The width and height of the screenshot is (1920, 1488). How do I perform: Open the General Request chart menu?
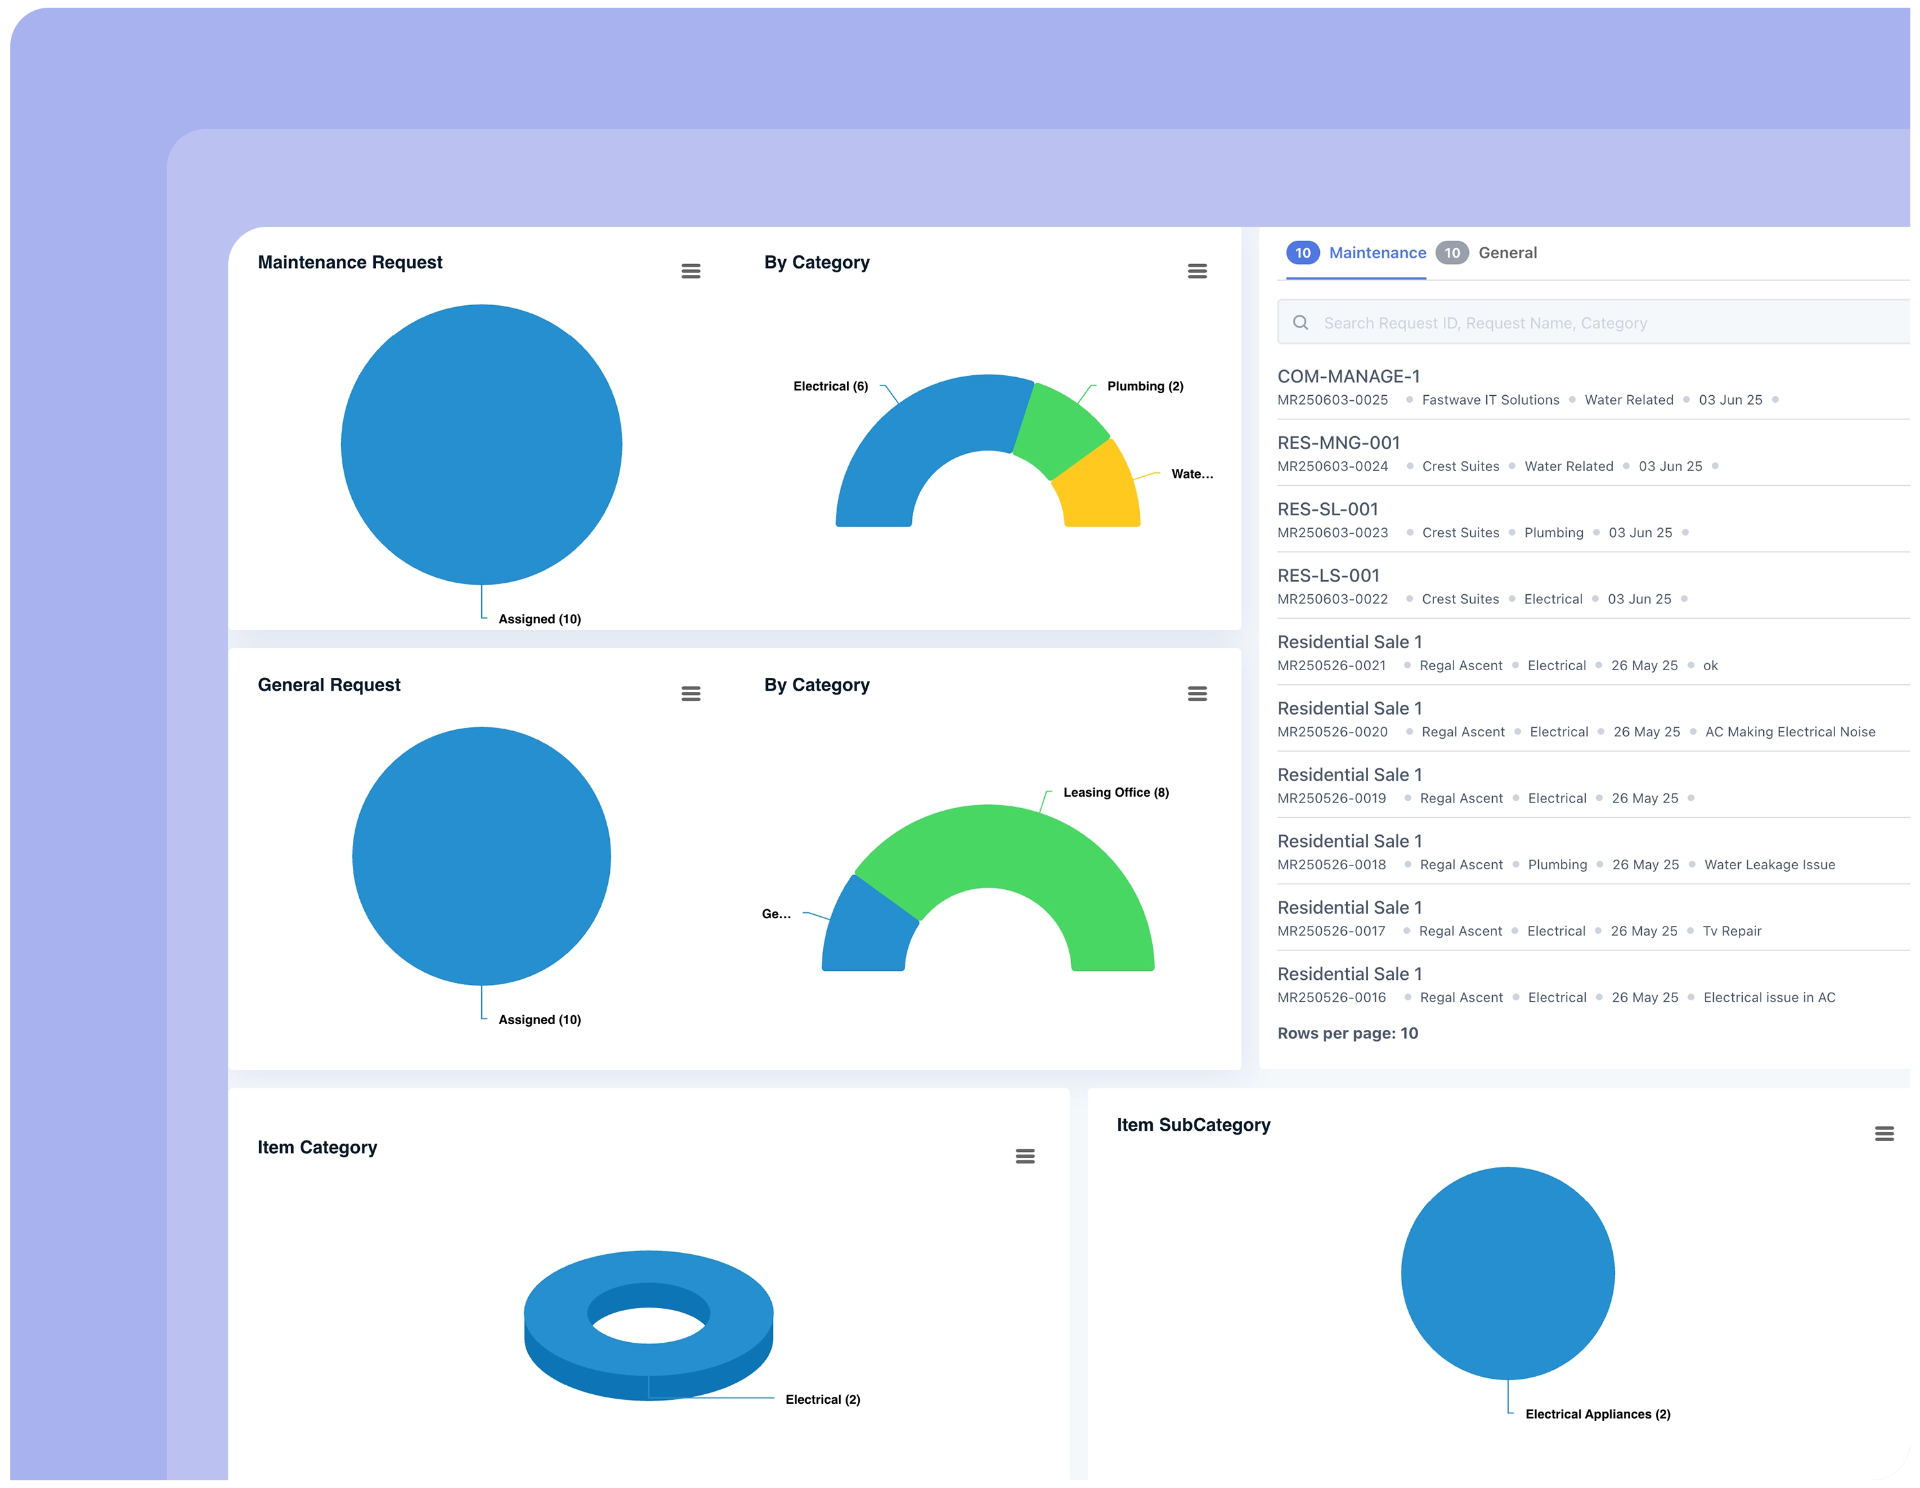691,693
